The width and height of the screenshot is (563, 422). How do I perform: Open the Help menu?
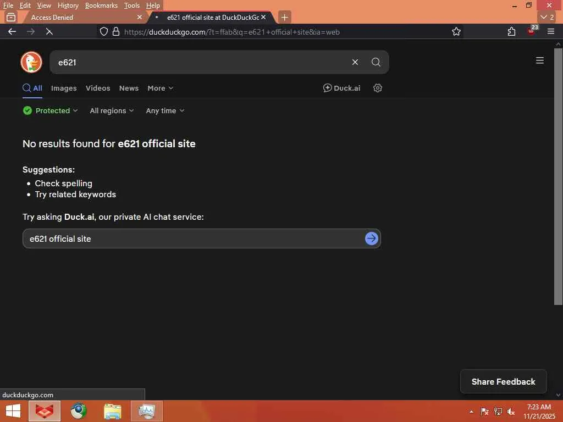tap(153, 5)
